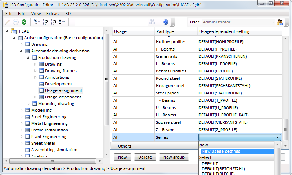Image resolution: width=292 pixels, height=175 pixels.
Task: Click the New group button
Action: (174, 157)
